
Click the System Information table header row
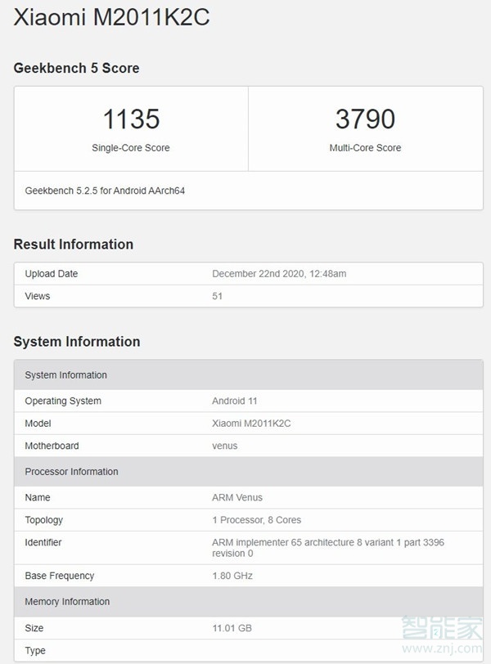pyautogui.click(x=249, y=375)
